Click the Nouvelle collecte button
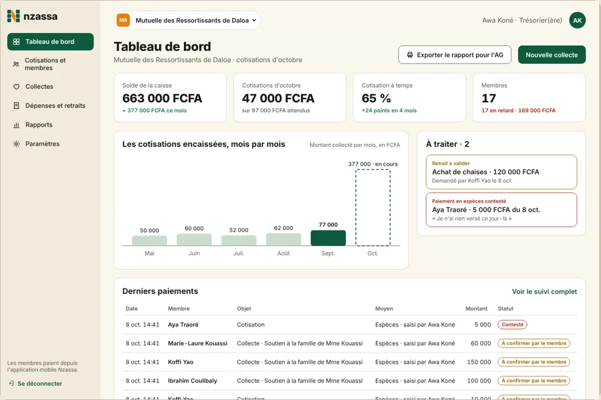 (552, 55)
